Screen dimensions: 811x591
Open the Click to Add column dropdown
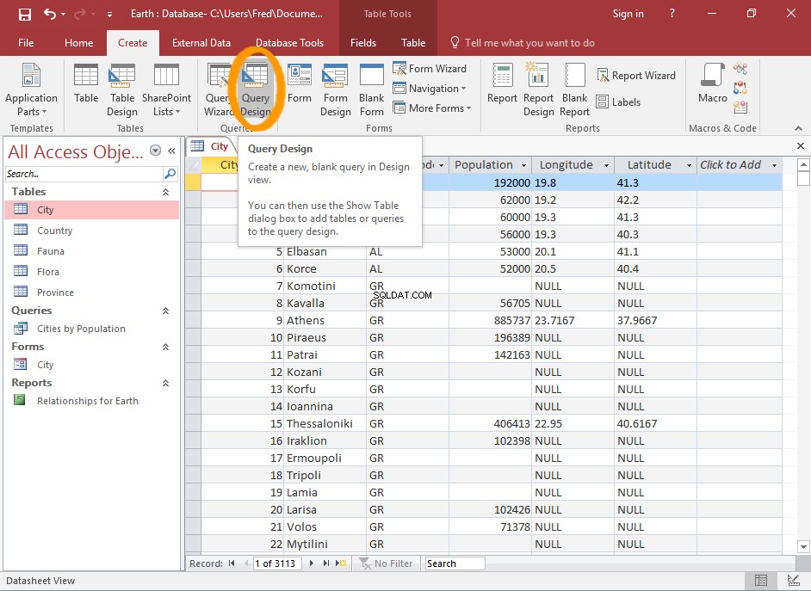tap(774, 165)
